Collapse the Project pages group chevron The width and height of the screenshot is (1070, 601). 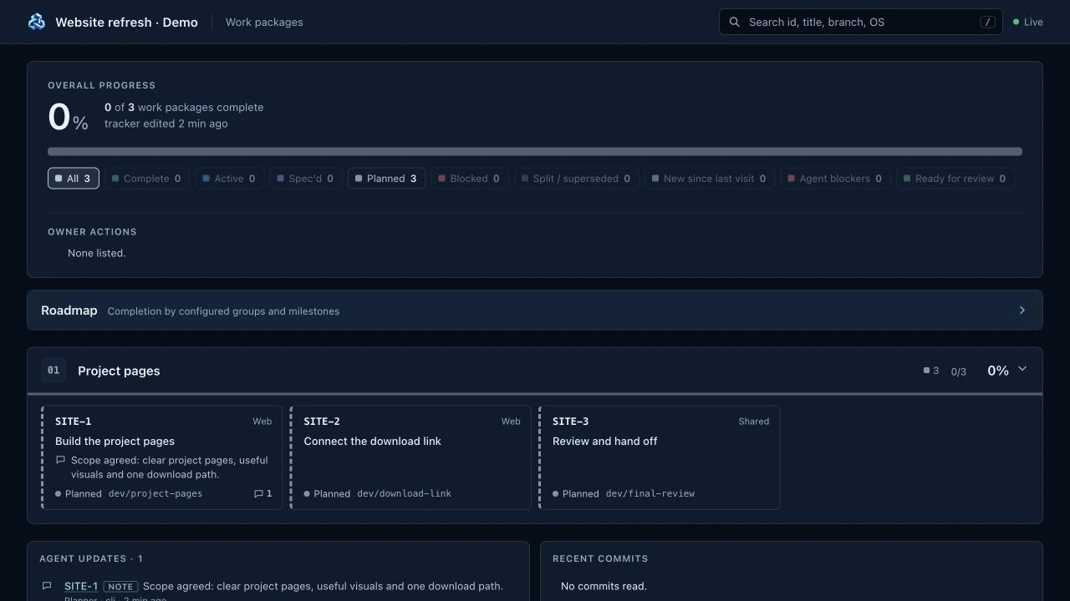pyautogui.click(x=1022, y=369)
